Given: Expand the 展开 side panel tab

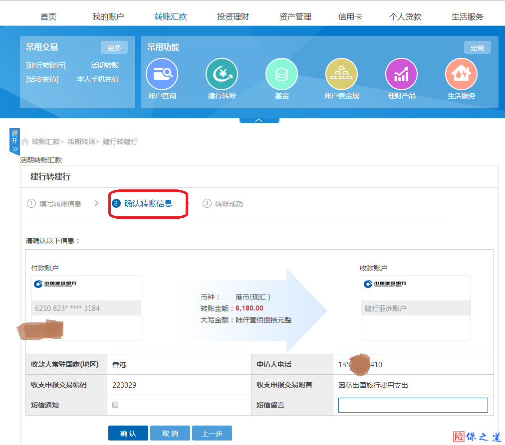Looking at the screenshot, I should point(14,142).
